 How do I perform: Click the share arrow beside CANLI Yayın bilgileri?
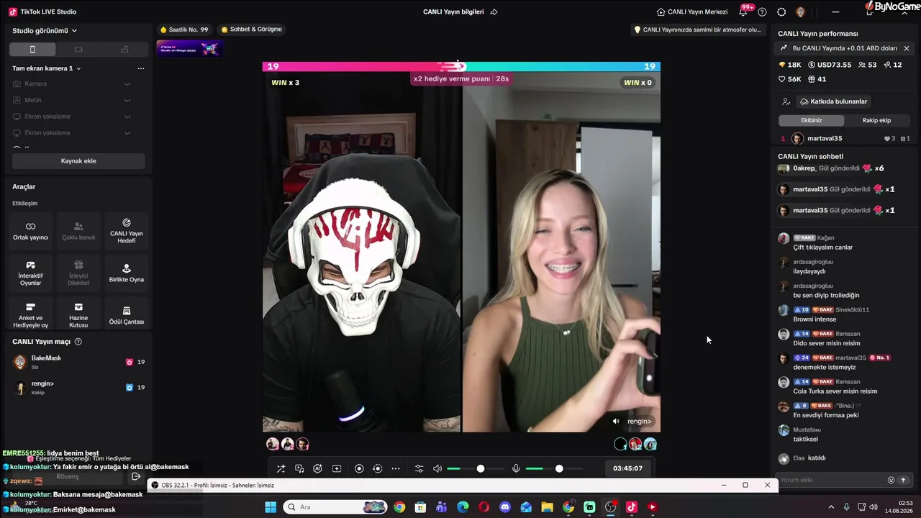(494, 12)
